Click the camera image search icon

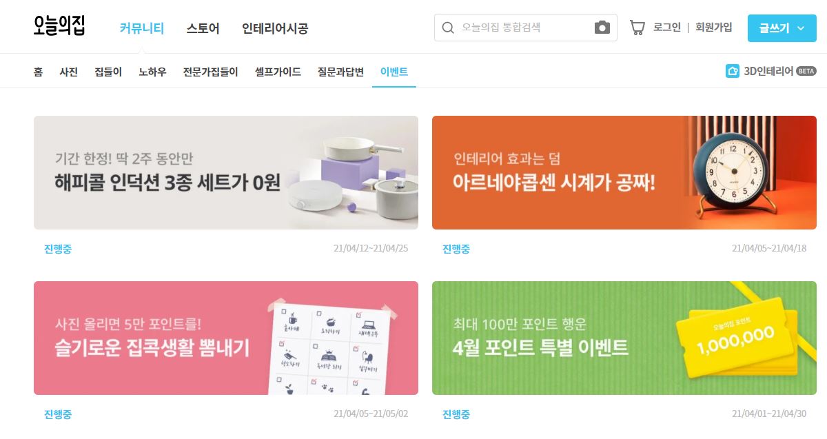[602, 28]
